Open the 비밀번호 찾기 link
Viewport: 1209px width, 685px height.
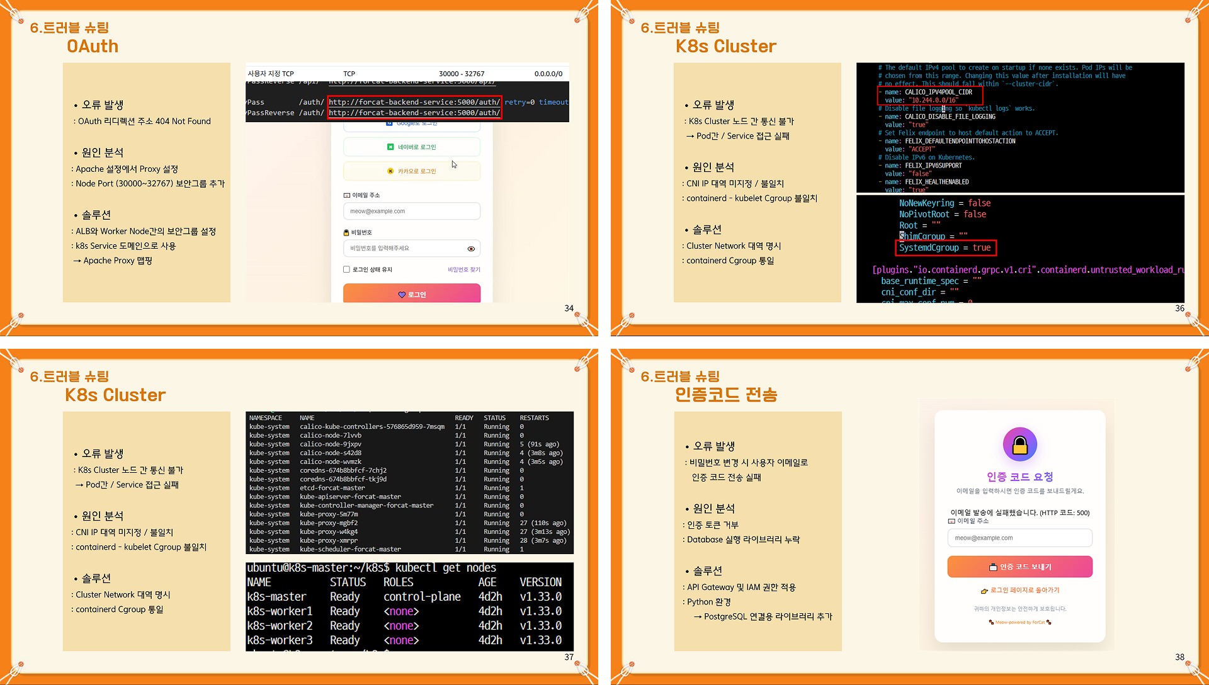pos(463,269)
